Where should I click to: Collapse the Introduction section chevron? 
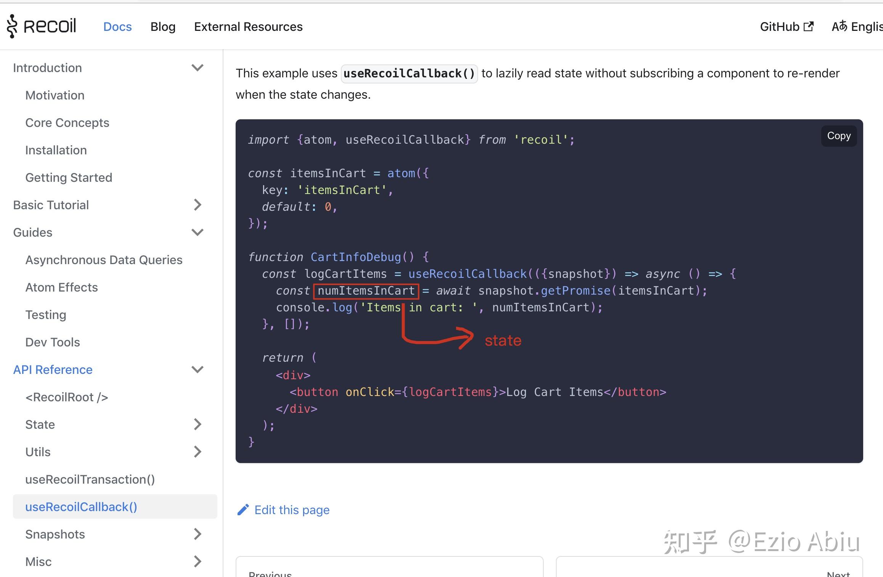[x=197, y=68]
